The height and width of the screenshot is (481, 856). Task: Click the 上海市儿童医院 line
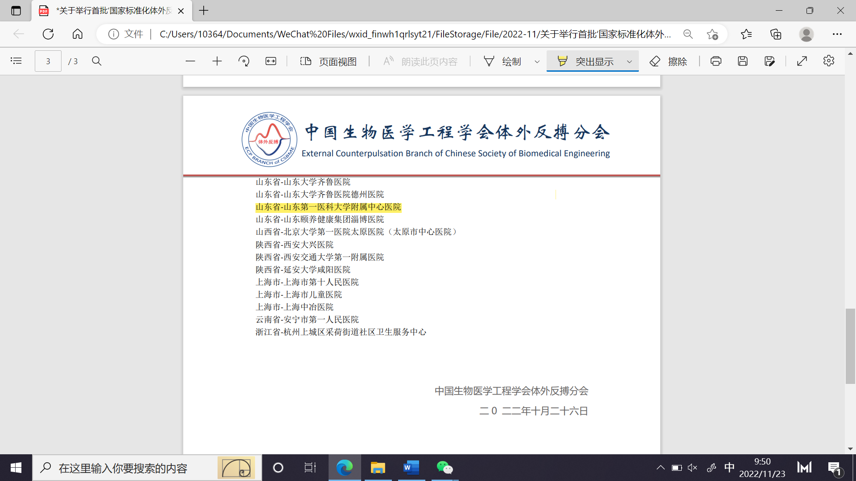pos(299,295)
